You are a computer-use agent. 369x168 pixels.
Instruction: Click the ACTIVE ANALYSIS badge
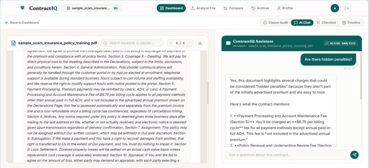coord(341,43)
